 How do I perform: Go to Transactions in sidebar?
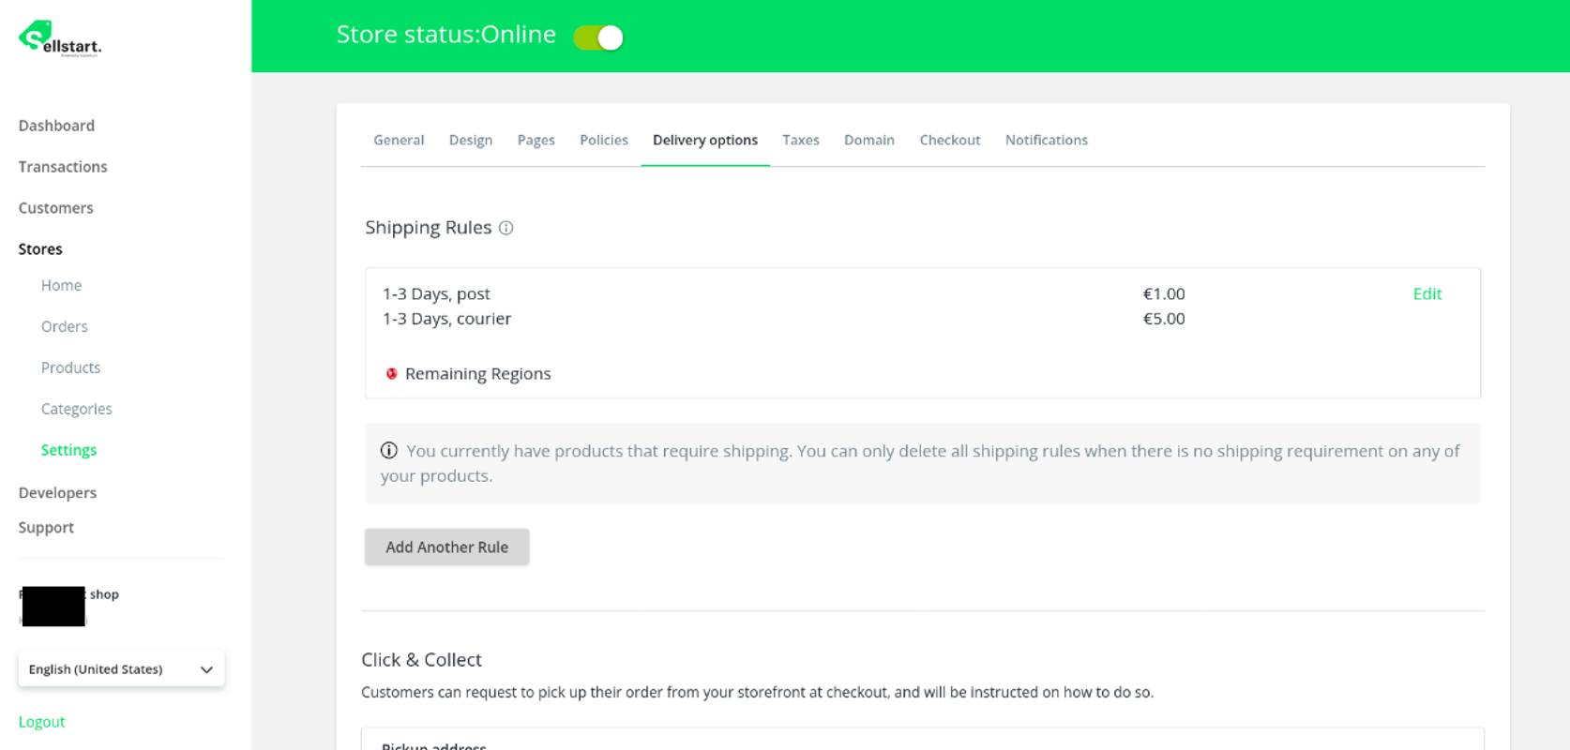[x=63, y=167]
